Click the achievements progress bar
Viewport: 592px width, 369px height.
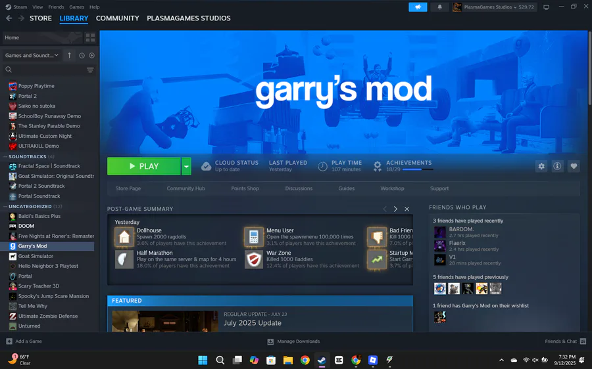click(418, 169)
